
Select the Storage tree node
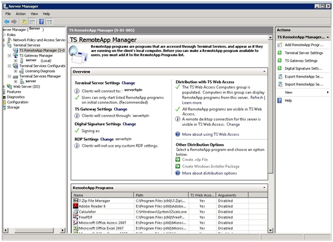point(13,107)
